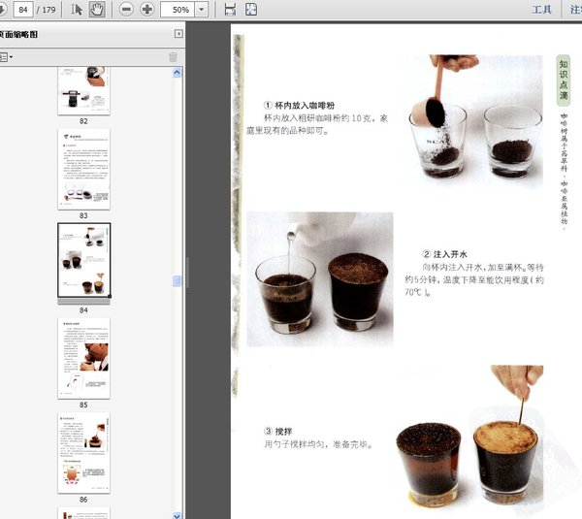Select the arrow selection tool

tap(77, 10)
